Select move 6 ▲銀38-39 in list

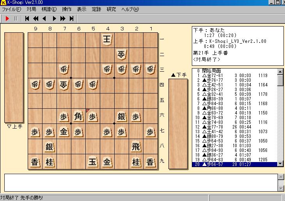point(235,99)
